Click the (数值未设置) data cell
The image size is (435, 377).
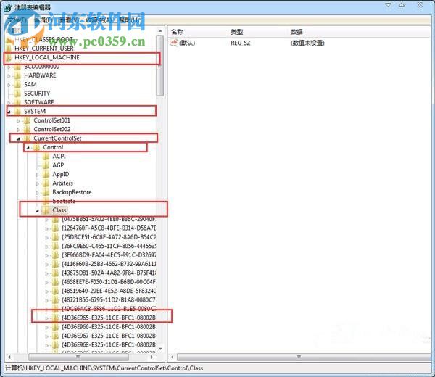coord(307,43)
